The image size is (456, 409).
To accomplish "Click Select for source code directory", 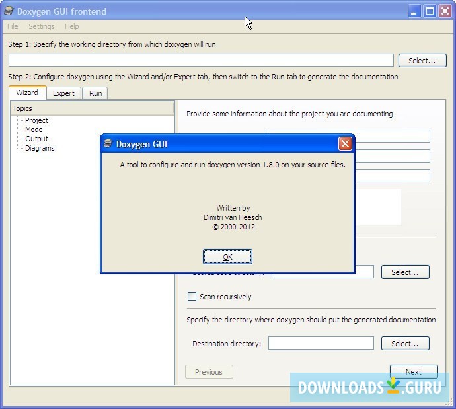I will [405, 272].
